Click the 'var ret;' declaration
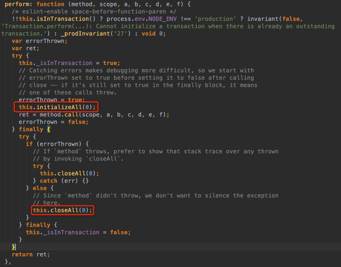 [x=26, y=49]
